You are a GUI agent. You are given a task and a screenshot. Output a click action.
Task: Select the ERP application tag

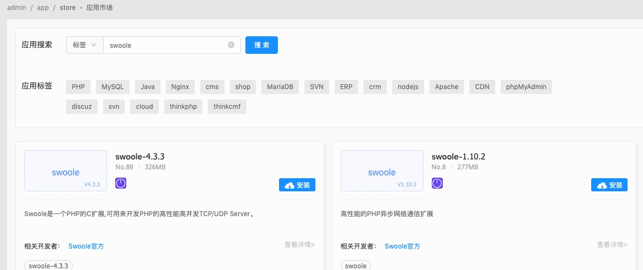[346, 87]
